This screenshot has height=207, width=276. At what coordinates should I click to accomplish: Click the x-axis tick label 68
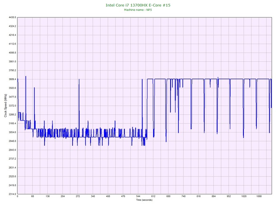pyautogui.click(x=33, y=196)
